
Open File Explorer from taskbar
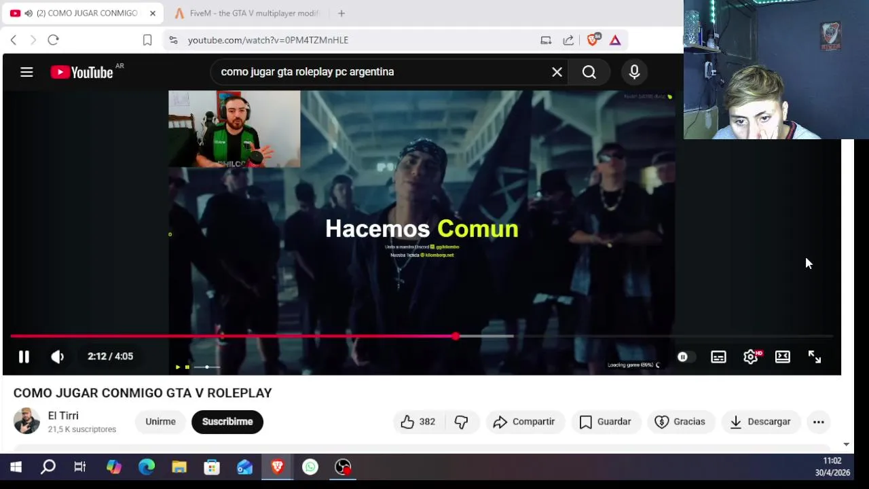[179, 467]
